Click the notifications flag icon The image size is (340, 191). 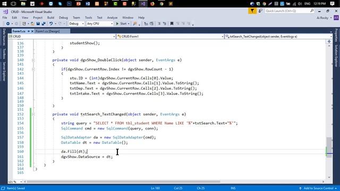252,11
